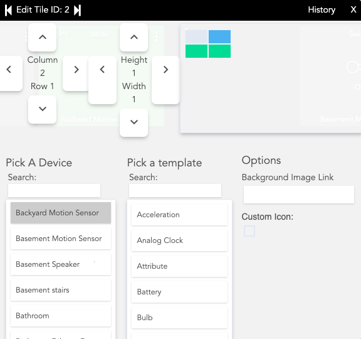The height and width of the screenshot is (339, 361).
Task: Increase column with right arrow near Column
Action: coord(76,73)
